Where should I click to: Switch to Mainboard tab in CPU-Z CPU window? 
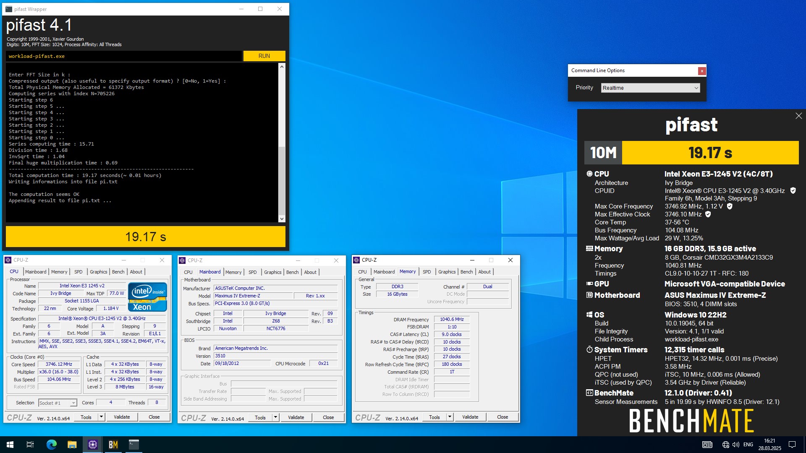pos(36,272)
